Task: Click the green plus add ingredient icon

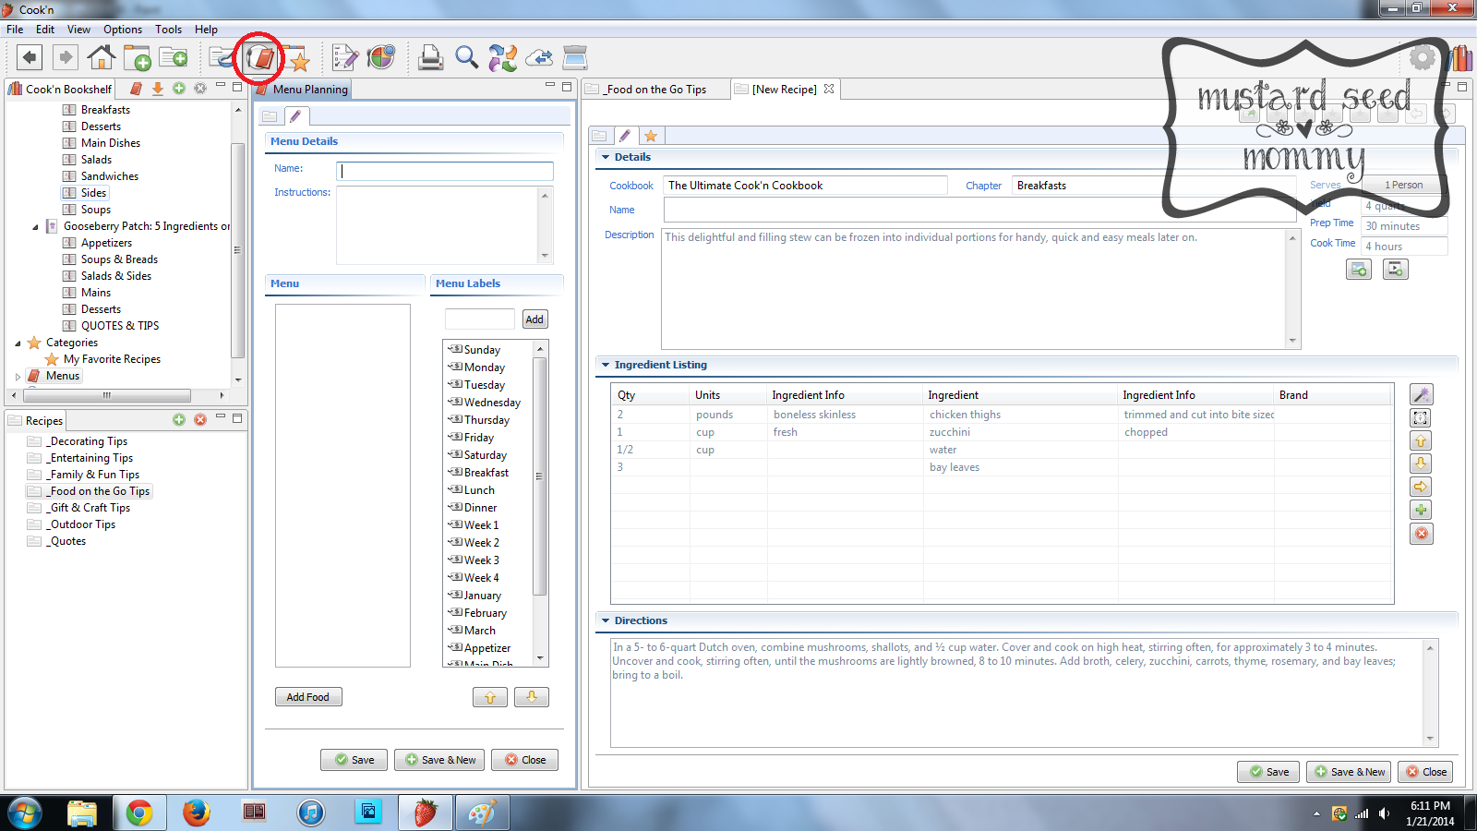Action: (x=1422, y=511)
